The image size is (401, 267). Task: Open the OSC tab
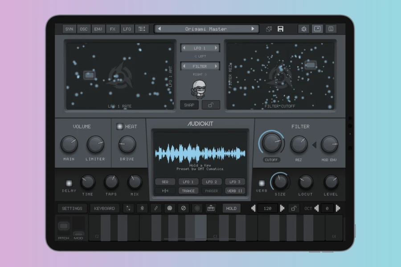point(84,29)
